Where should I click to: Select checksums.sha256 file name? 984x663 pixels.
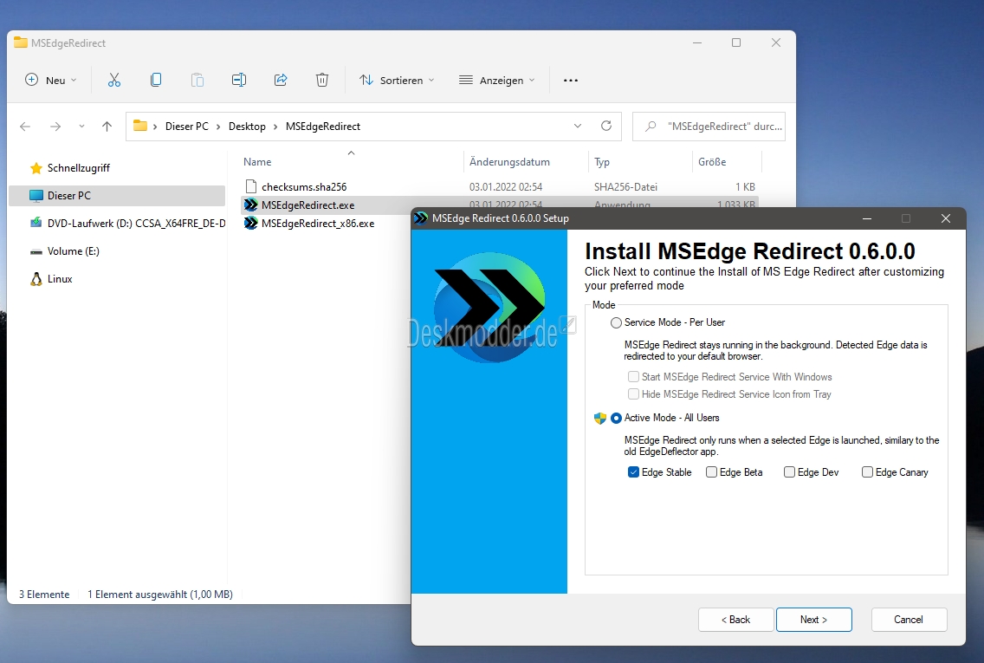click(x=304, y=186)
